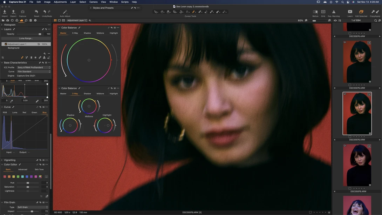
Task: Select Skin Tone tab in Color Editor
Action: coord(39,169)
